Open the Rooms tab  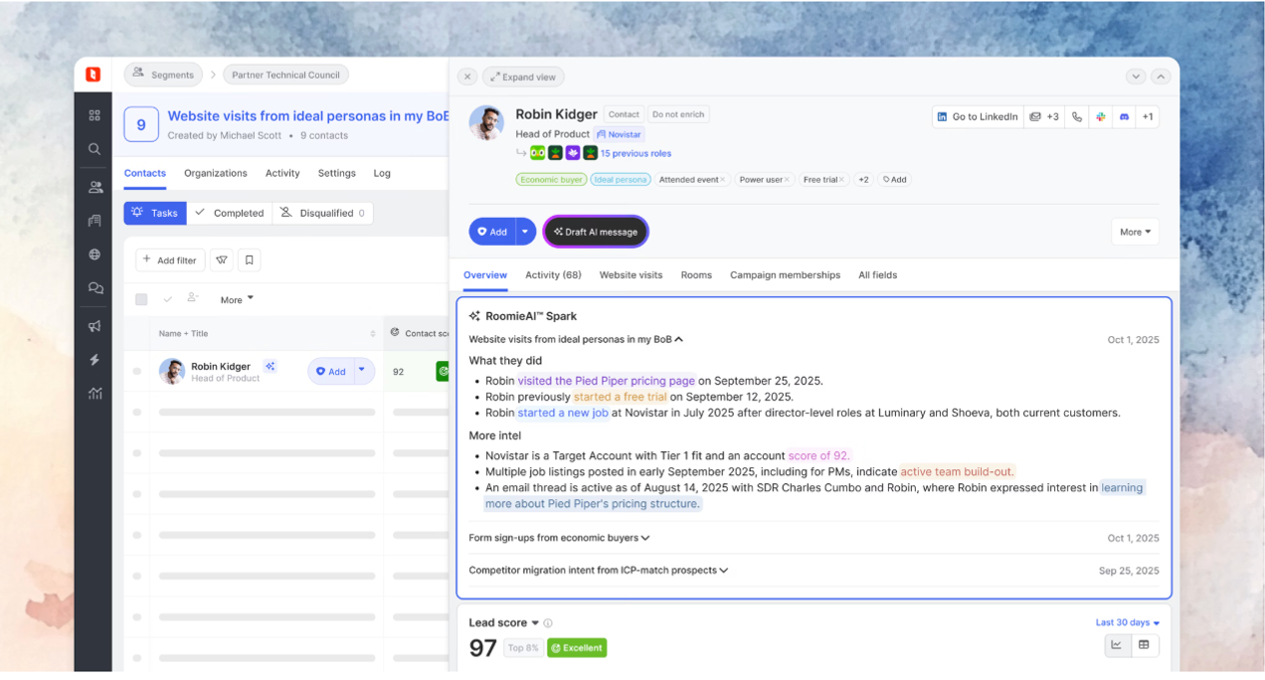(696, 275)
